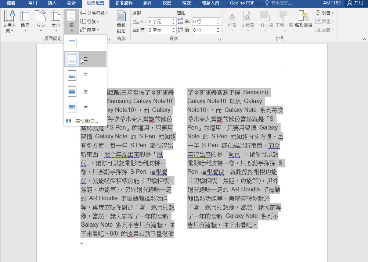Open the 稿紙設定 manuscript paper settings
The width and height of the screenshot is (368, 262).
click(x=121, y=22)
